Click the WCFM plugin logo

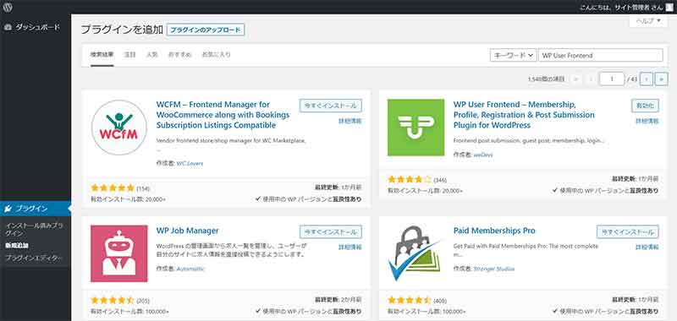coord(119,128)
